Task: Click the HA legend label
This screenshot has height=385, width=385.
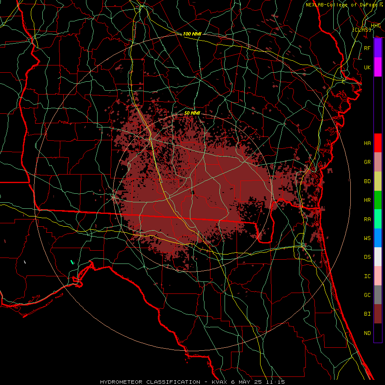Action: coord(367,143)
